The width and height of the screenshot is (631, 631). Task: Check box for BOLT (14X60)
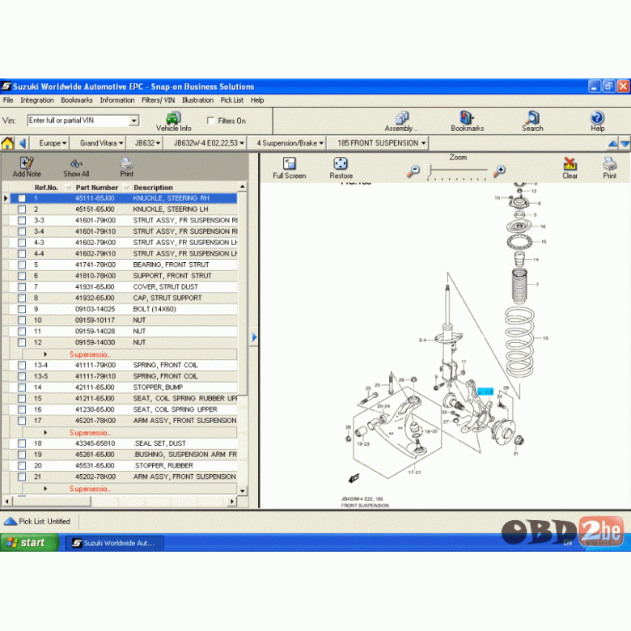(x=22, y=309)
